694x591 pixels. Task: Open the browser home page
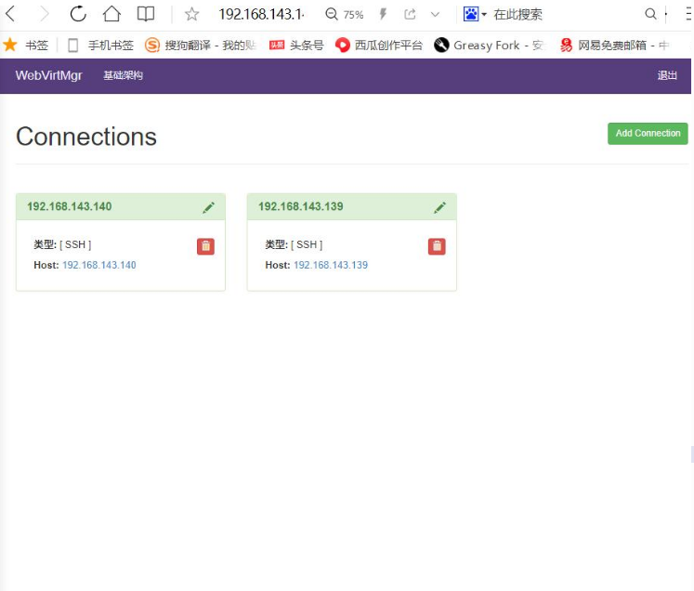[112, 14]
